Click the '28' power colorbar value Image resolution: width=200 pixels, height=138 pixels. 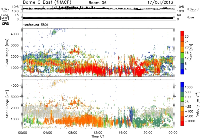coord(186,36)
